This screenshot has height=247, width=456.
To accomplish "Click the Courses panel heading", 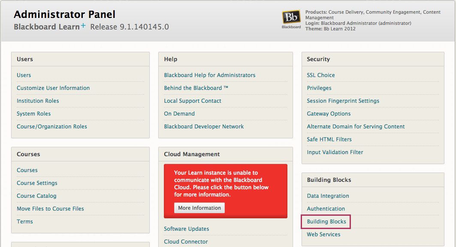I will tap(28, 154).
